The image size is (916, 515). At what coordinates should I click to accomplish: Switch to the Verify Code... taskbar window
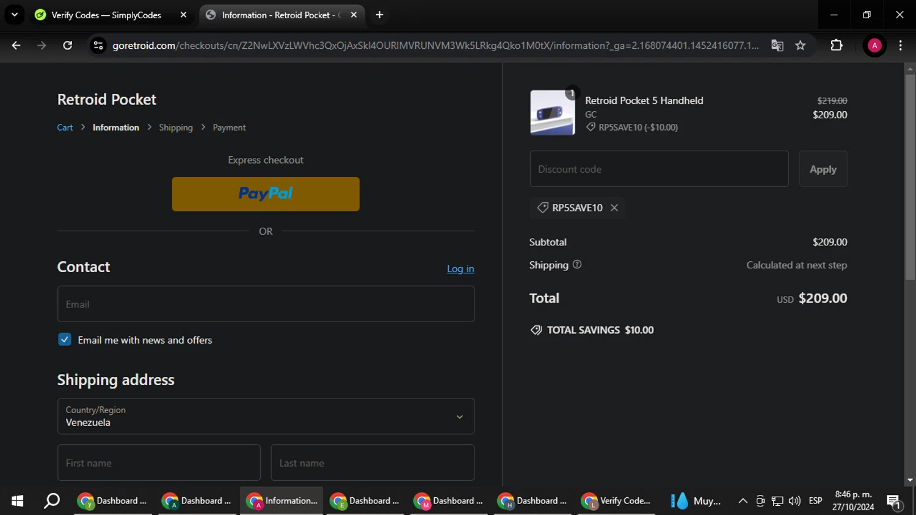[x=617, y=501]
